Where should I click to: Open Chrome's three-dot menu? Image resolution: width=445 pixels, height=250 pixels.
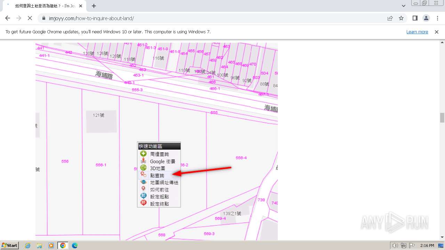(x=437, y=18)
